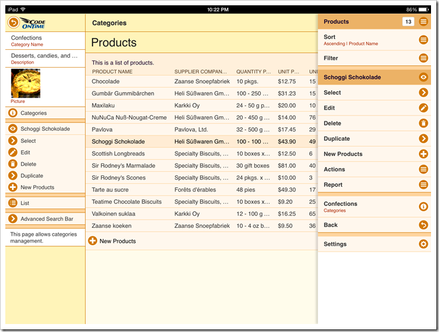Expand the Sort options menu

point(423,40)
